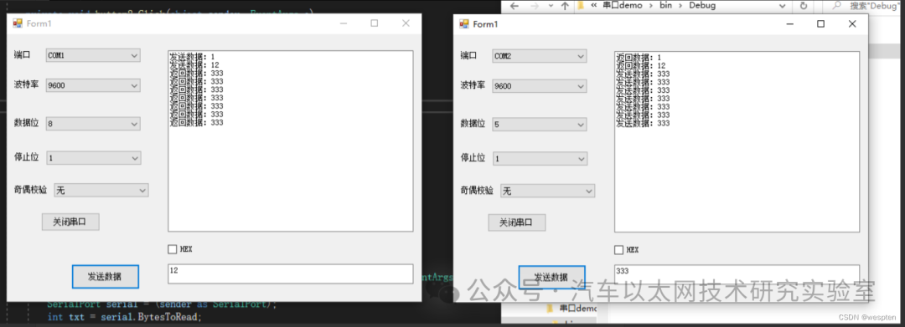Viewport: 905px width, 327px height.
Task: Click 发送数据 button in COM2 window
Action: 551,277
